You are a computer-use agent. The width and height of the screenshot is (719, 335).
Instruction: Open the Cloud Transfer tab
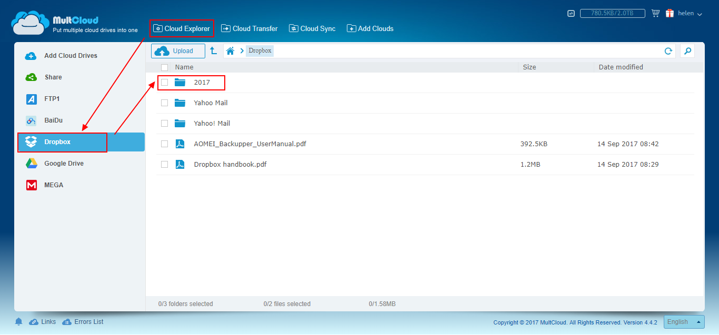click(249, 28)
